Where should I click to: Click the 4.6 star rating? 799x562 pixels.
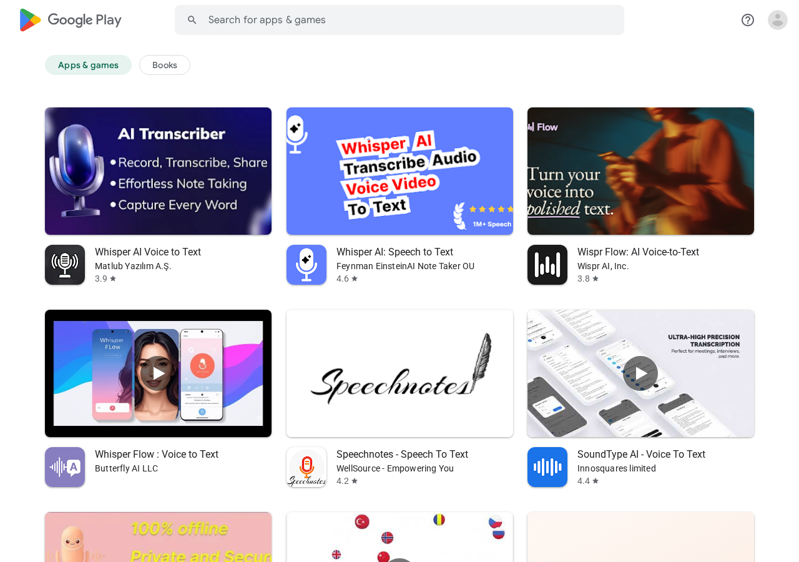pos(347,279)
